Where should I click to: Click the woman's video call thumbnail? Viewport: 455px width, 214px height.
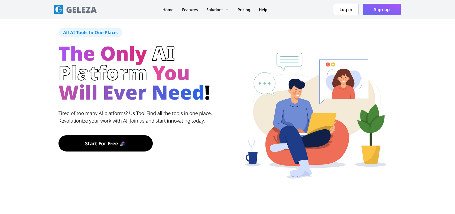click(x=344, y=80)
